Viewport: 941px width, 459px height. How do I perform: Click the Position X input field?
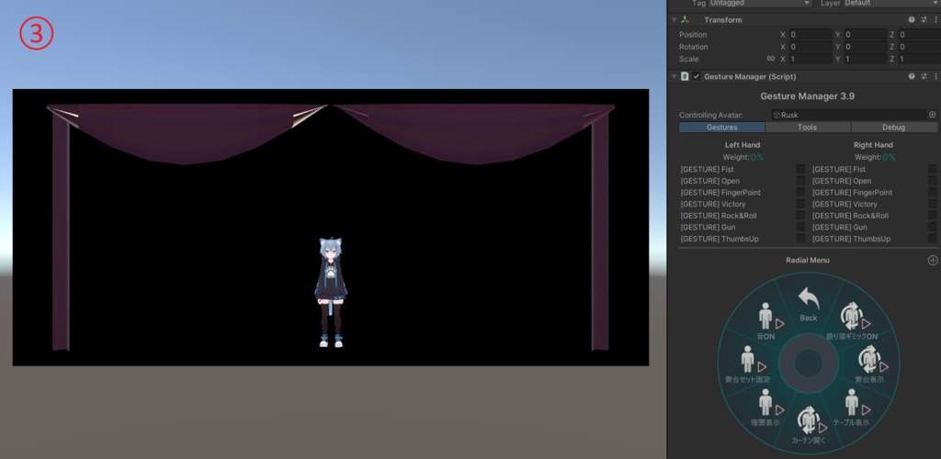(x=811, y=35)
